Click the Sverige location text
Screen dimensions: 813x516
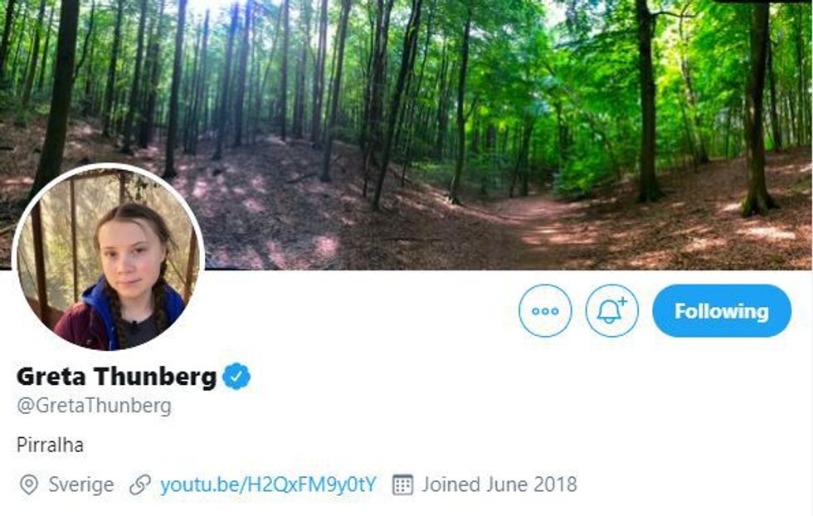(80, 484)
